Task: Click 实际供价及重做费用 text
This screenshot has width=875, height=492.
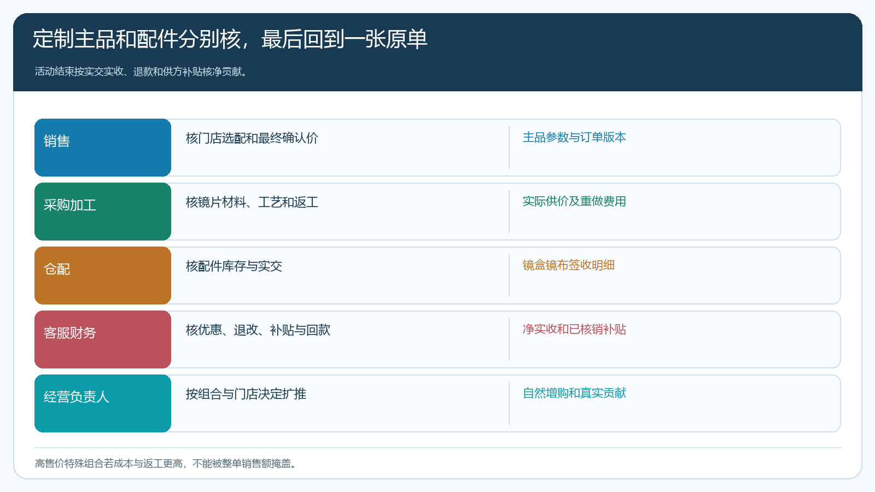Action: pyautogui.click(x=574, y=201)
